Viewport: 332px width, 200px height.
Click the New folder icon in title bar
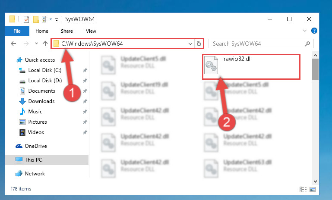36,19
